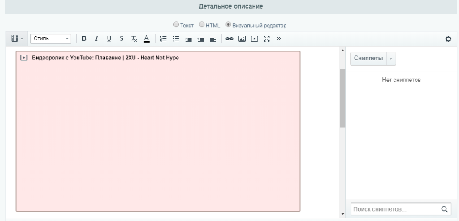Click the Сниппеты button
This screenshot has height=221, width=459.
coord(368,59)
